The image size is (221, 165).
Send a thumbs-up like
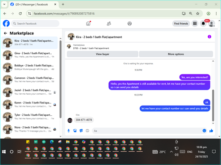tap(211, 131)
